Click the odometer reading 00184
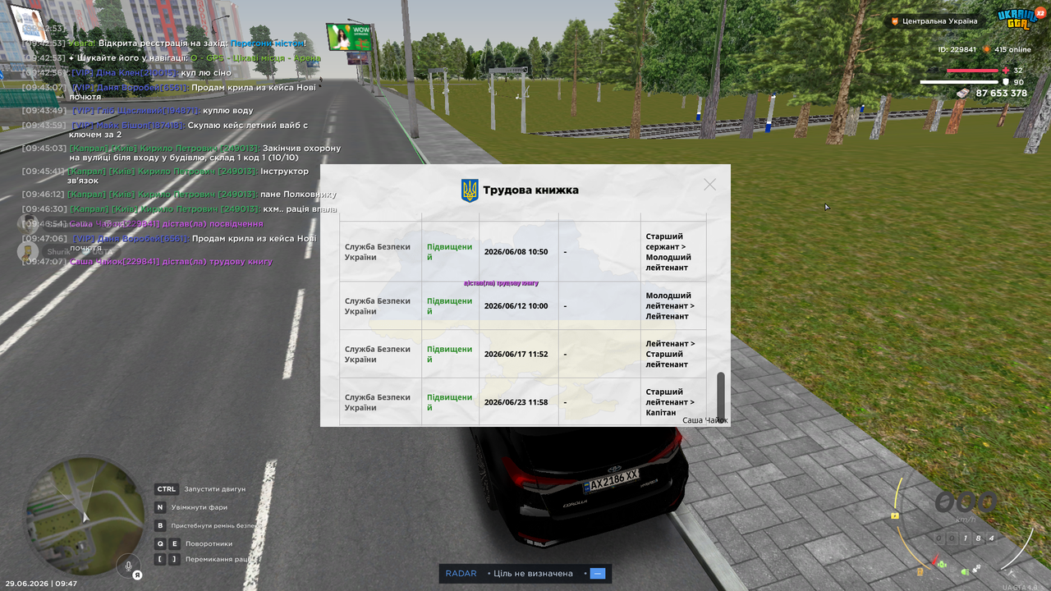 tap(966, 538)
